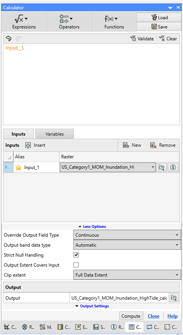Open the Clip extent dropdown
The height and width of the screenshot is (335, 183).
tap(127, 275)
